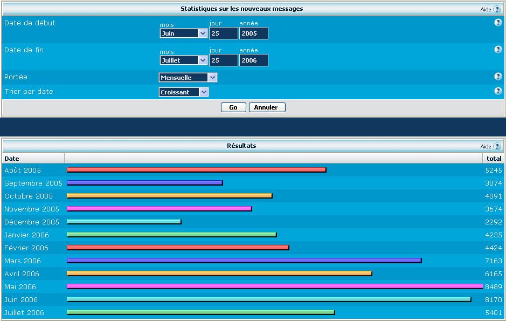Click the total column header
The image size is (506, 321).
494,159
